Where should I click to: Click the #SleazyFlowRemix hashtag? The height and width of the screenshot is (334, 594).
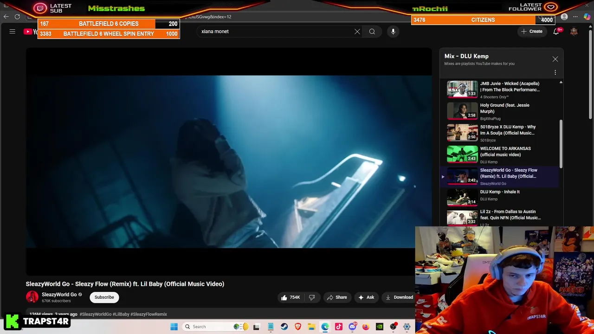[x=148, y=314]
